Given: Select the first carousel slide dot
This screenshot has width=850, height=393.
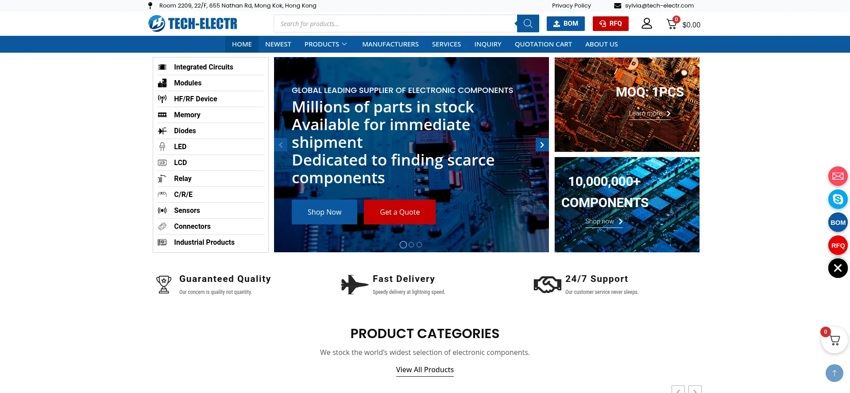Looking at the screenshot, I should tap(403, 245).
